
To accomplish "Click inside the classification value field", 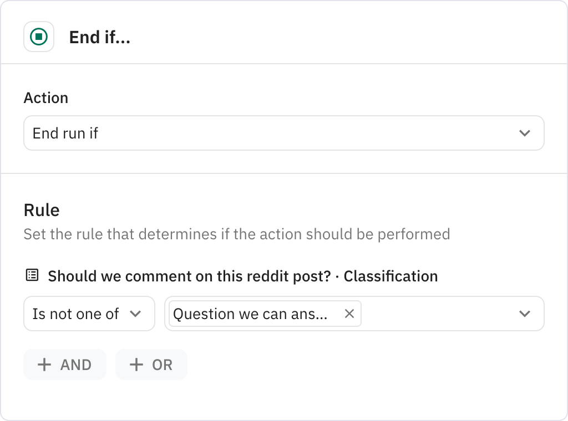I will (433, 314).
